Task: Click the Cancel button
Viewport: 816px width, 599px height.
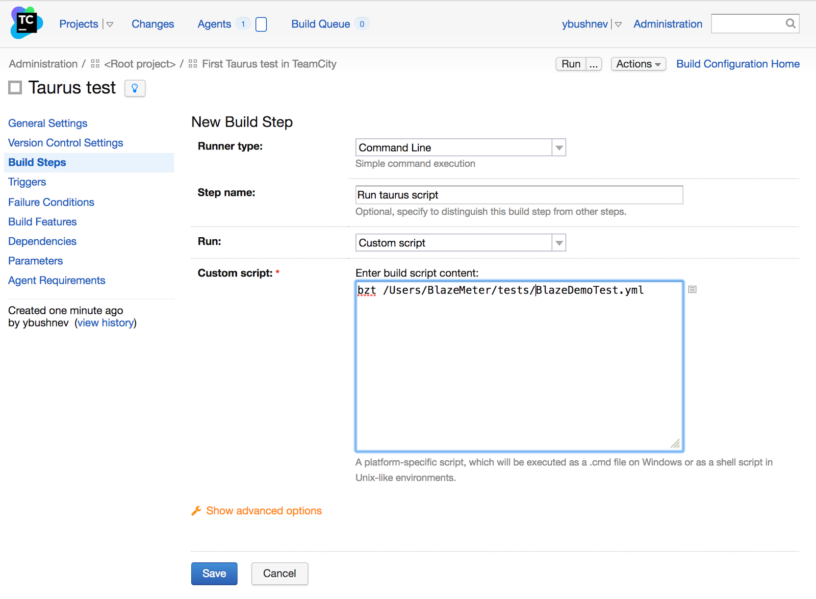Action: [279, 573]
